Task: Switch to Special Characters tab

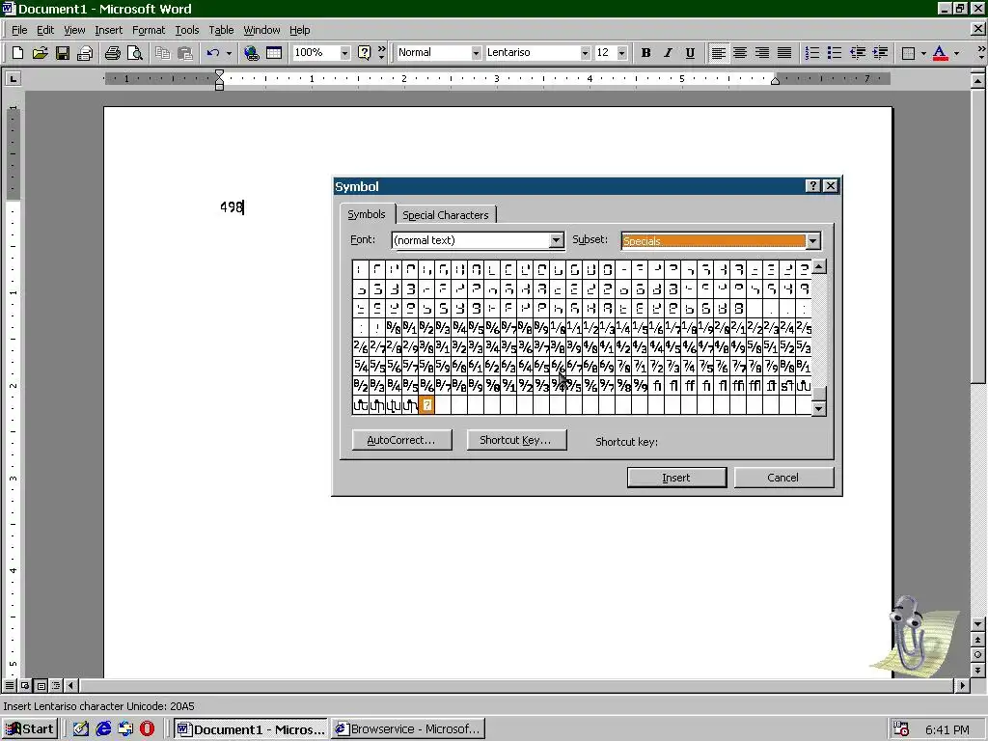Action: click(x=446, y=215)
